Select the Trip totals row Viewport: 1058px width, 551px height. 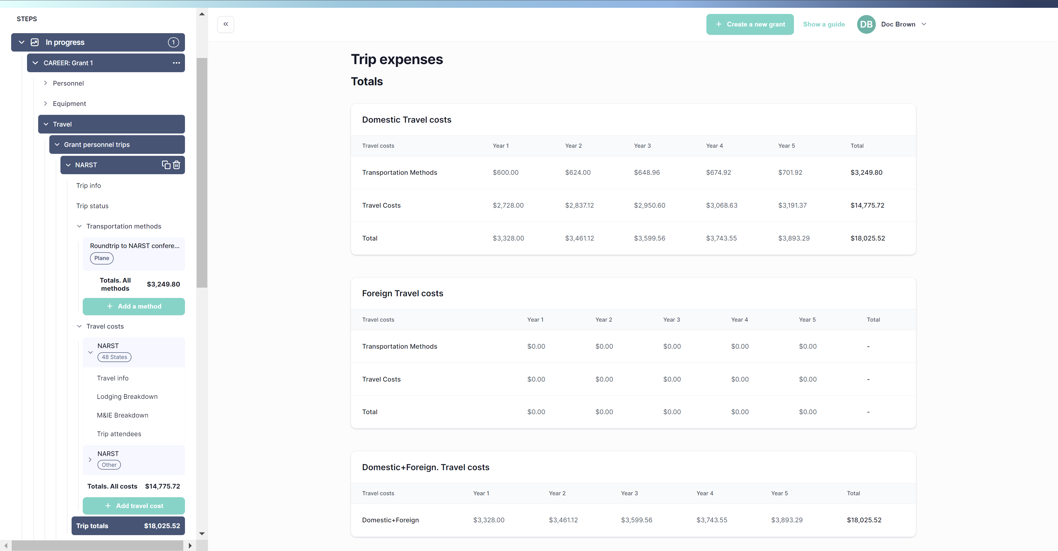128,526
